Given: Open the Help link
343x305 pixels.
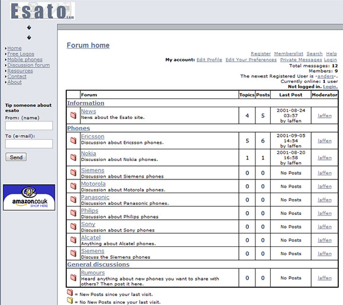Looking at the screenshot, I should coord(332,54).
